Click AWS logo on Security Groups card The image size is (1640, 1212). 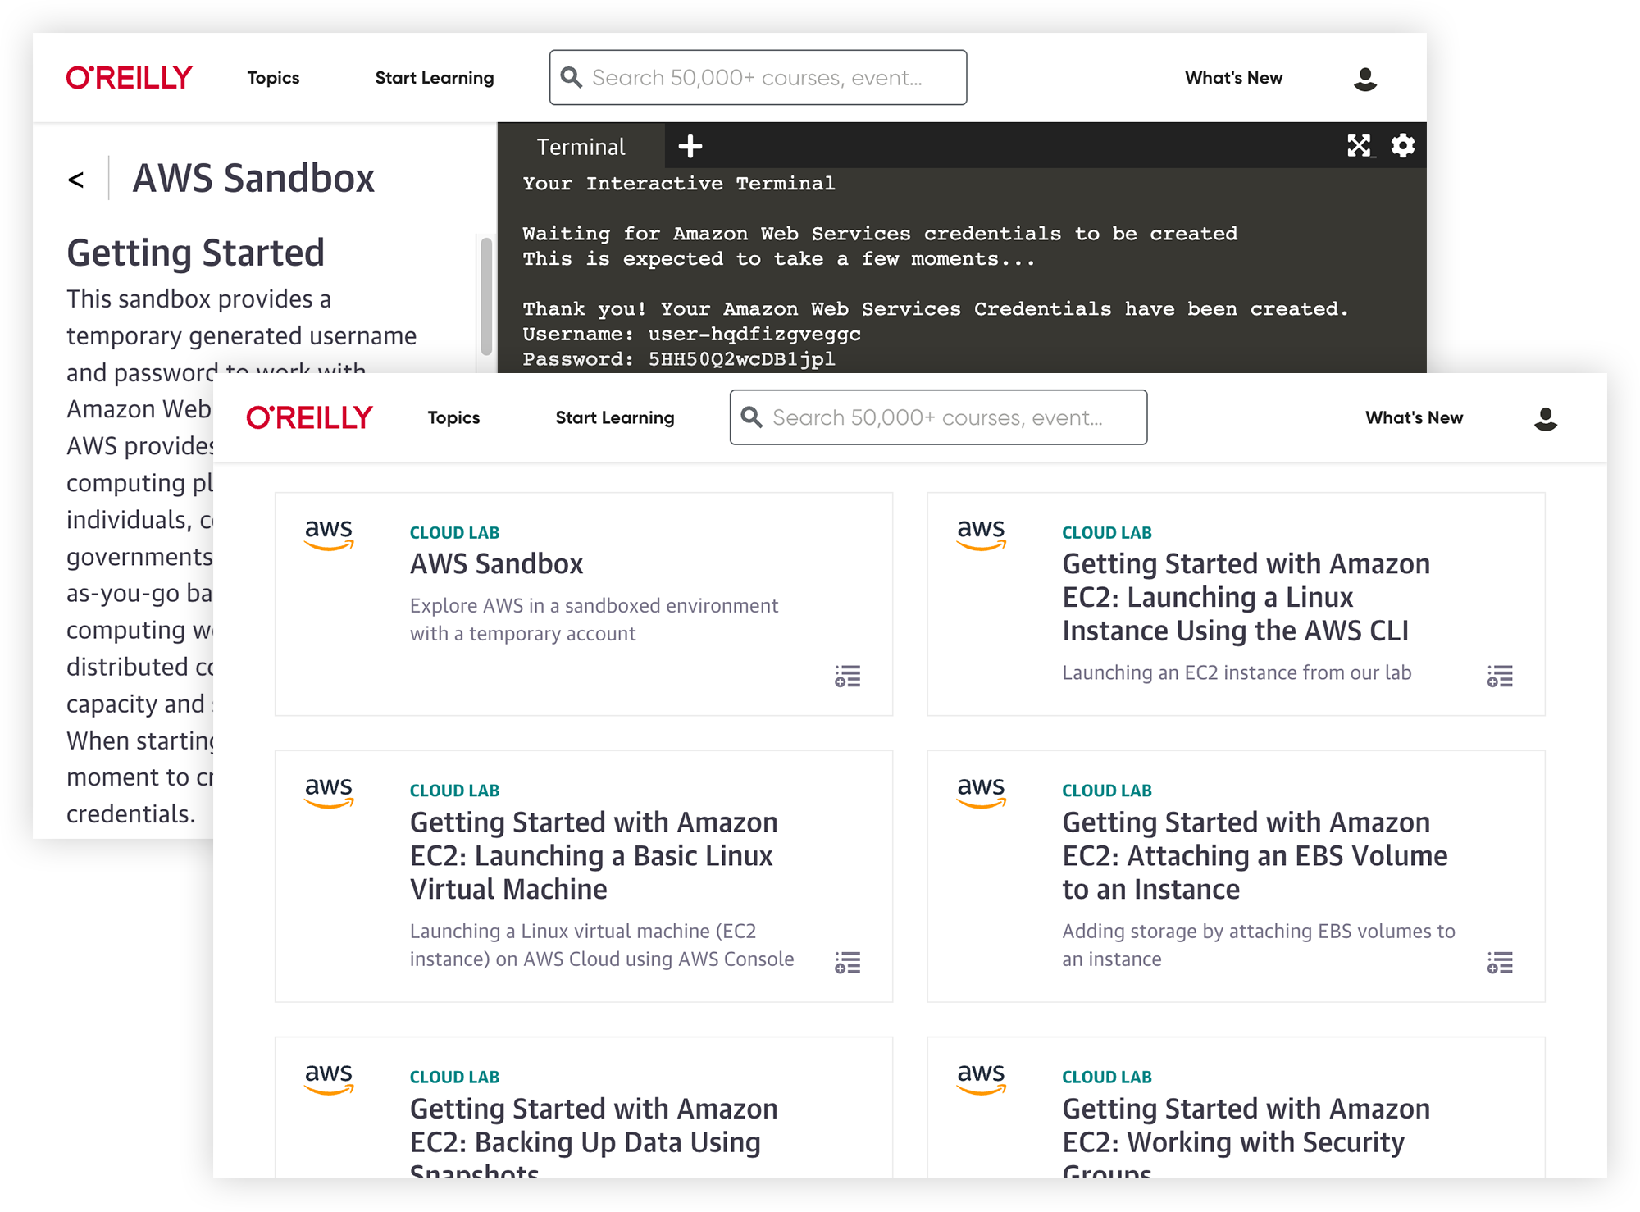tap(982, 1078)
